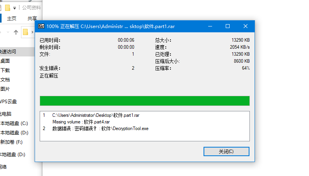Select WPS云盘 in the navigation pane
The image size is (309, 176).
[9, 102]
